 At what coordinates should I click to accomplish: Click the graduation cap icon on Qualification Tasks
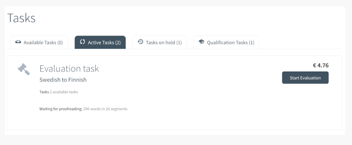(201, 42)
